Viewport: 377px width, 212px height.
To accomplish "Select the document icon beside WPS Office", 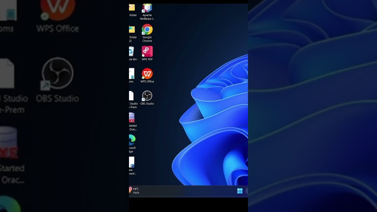I will click(132, 74).
